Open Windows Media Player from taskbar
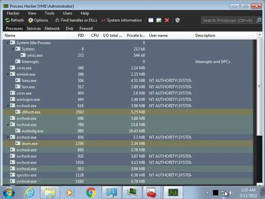The height and width of the screenshot is (199, 265). click(x=70, y=193)
